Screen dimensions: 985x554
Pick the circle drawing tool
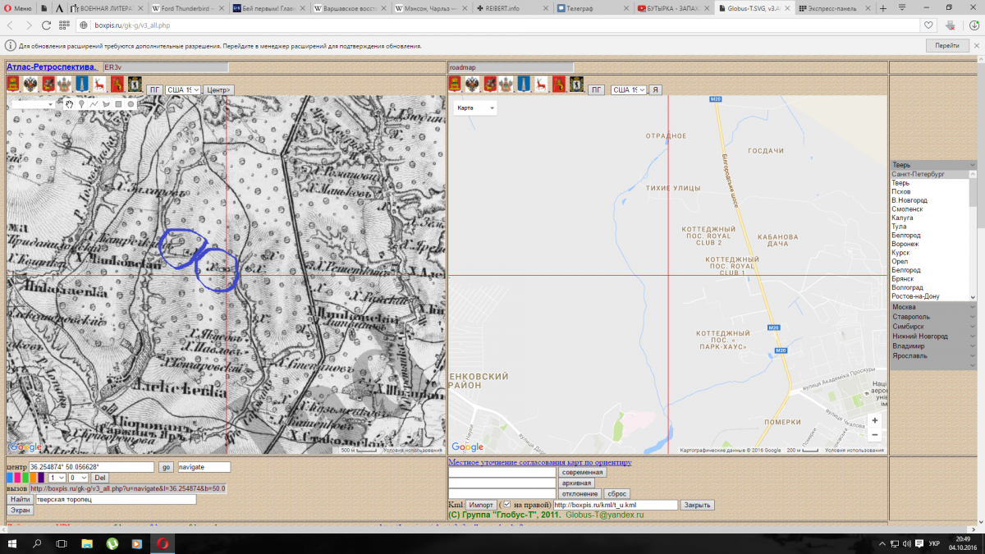tap(131, 104)
